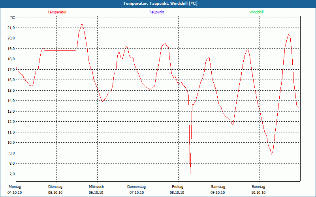Click the Montag day label

(15, 187)
